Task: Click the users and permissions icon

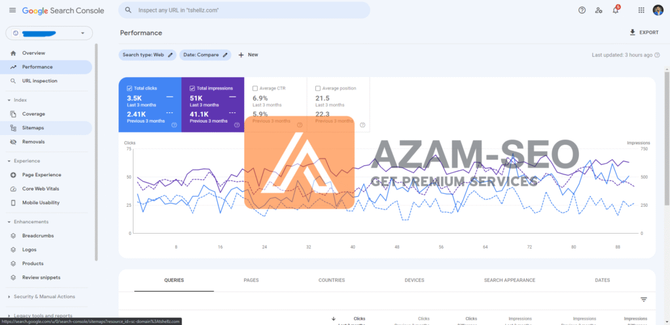Action: [599, 10]
